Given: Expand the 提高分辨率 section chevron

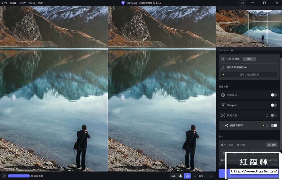Looking at the screenshot, I should click(222, 125).
